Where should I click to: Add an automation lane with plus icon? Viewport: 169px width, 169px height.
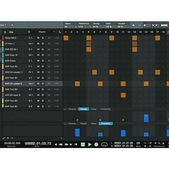[x=8, y=138]
